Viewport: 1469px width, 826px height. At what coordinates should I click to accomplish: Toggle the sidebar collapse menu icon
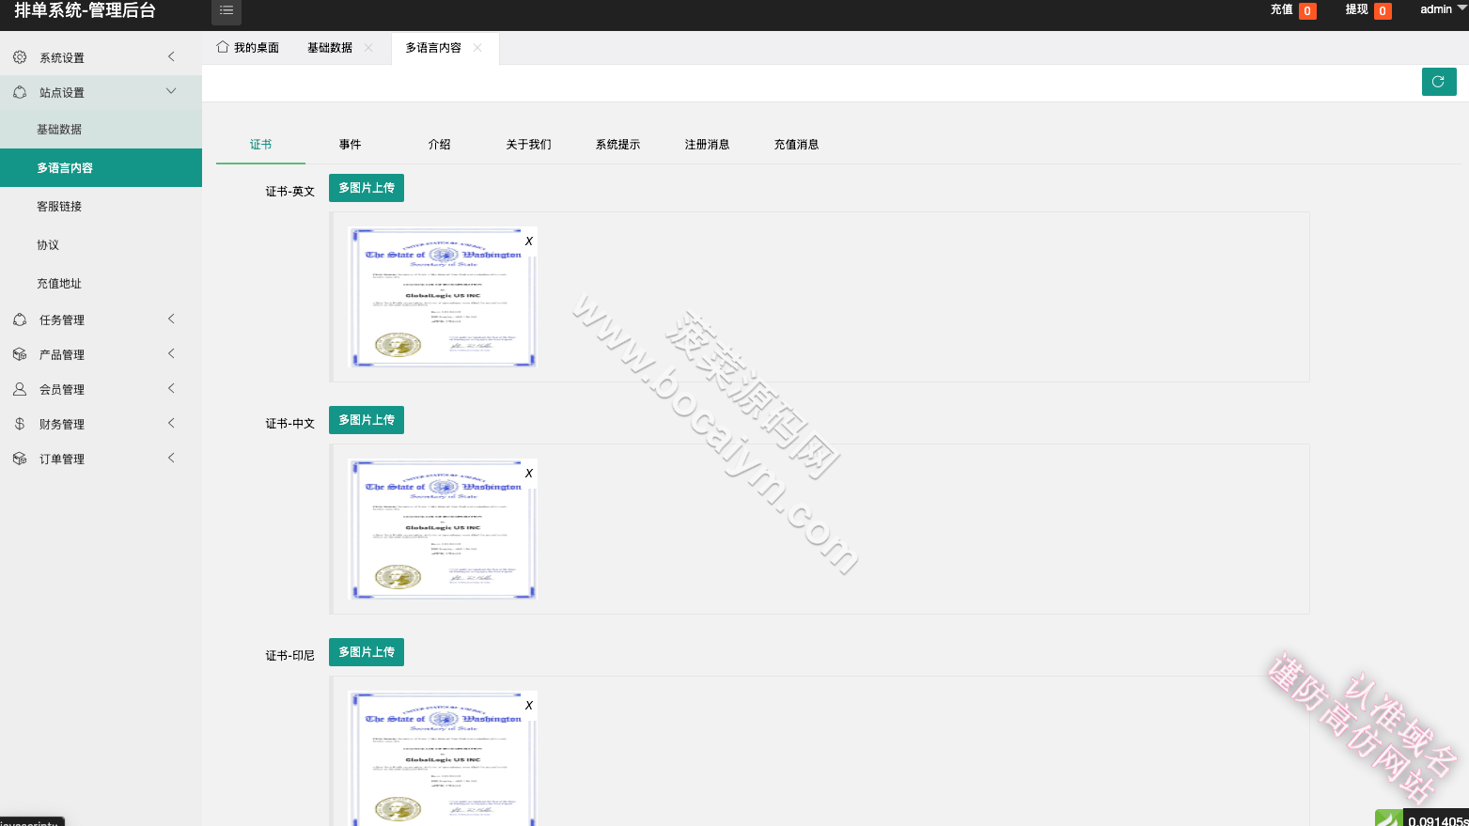pos(227,10)
